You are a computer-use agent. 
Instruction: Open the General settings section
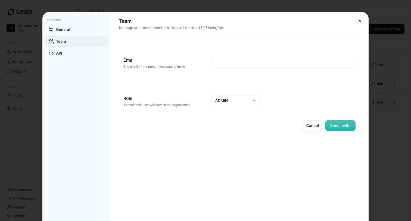[76, 30]
